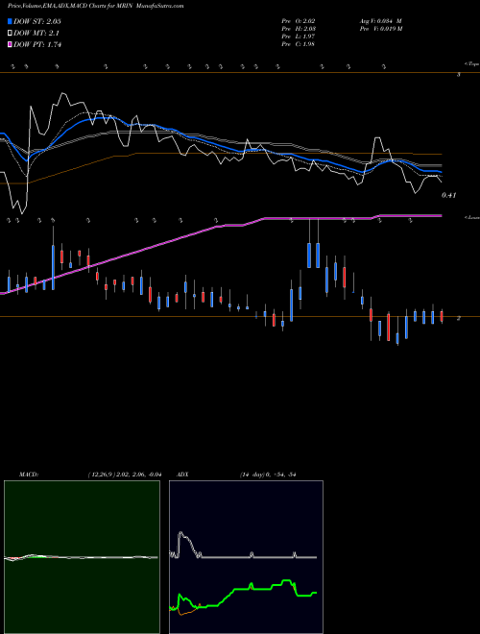Click the 'Pre L: 1.97' value
The image size is (480, 634).
click(299, 37)
